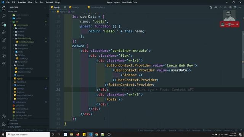244x137 pixels.
Task: Click Explorer panel more actions ellipsis
Action: pyautogui.click(x=45, y=7)
